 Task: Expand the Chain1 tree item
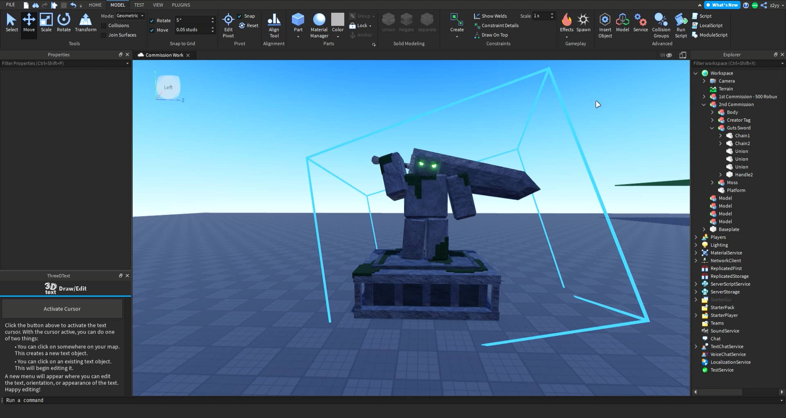coord(720,136)
